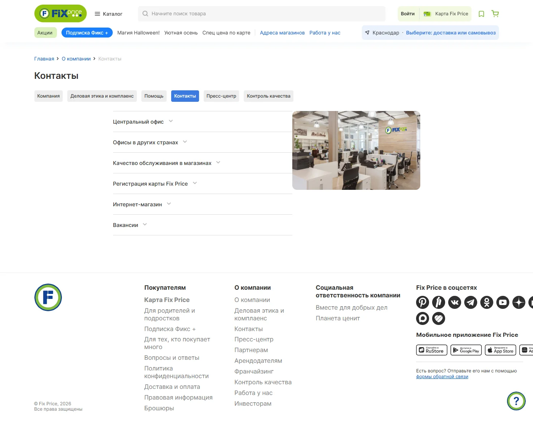Screen dimensions: 533x421
Task: Open the Франчайзинг footer link
Action: (x=254, y=372)
